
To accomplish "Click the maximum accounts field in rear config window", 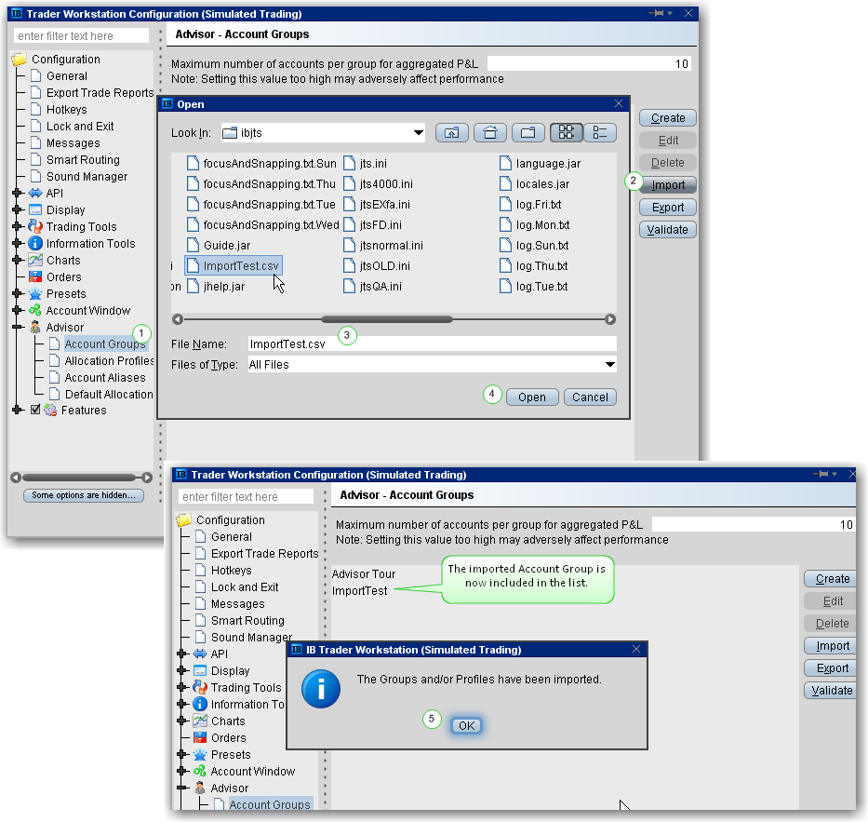I will tap(589, 63).
